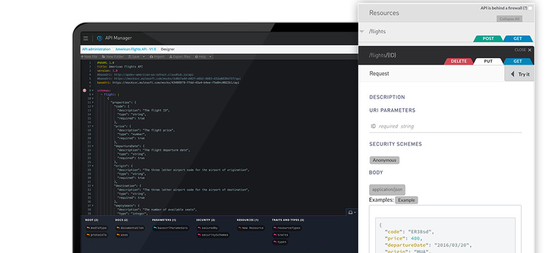Collapse the /flights resource triangle
This screenshot has height=253, width=546.
coord(362,32)
